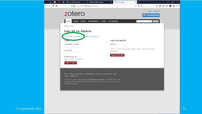Screen dimensions: 202x114
Task: Switch to the Zotero | Login tab
Action: [125, 2]
